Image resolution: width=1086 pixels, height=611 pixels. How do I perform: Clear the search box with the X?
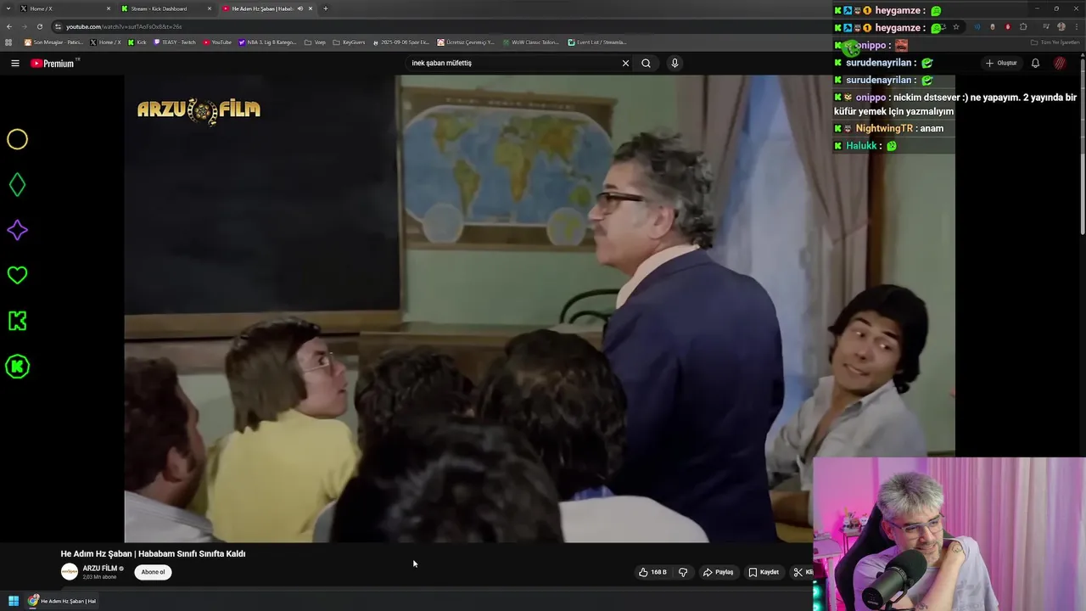625,63
